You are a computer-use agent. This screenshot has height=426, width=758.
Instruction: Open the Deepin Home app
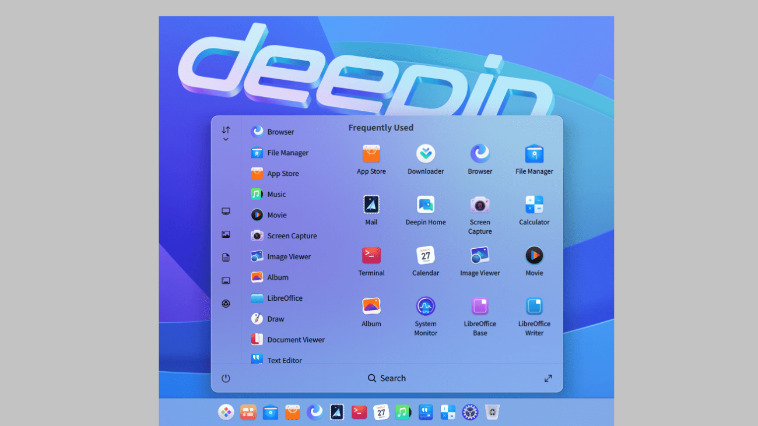pos(426,210)
